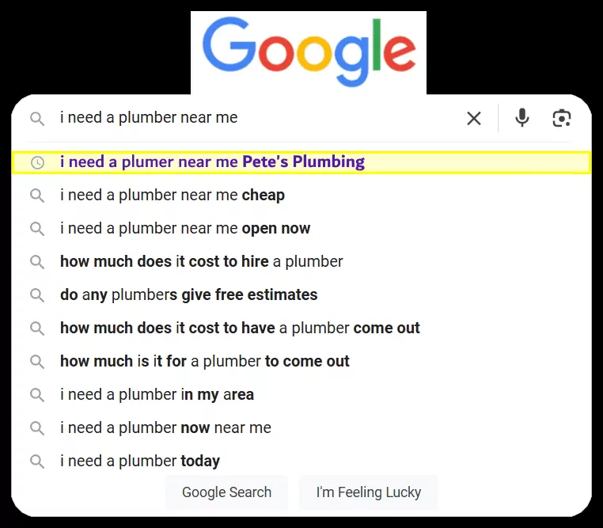Choose suggestion "i need a plumber near me open now"
The width and height of the screenshot is (603, 528).
(x=185, y=229)
